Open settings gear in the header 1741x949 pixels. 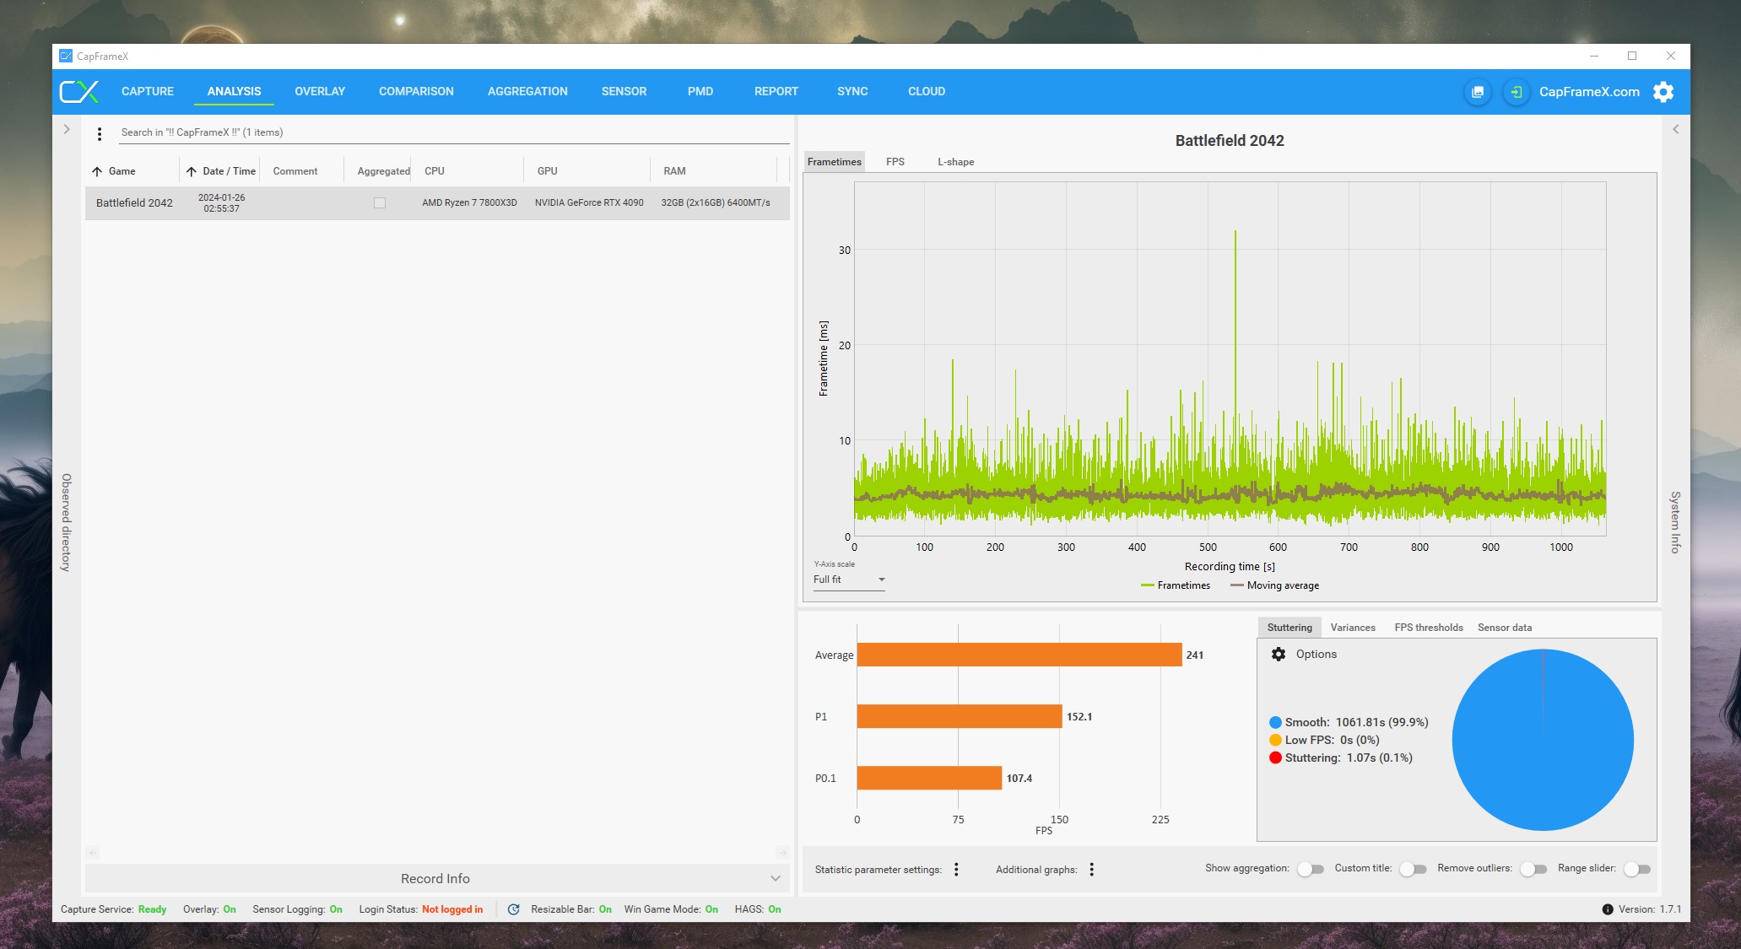coord(1663,92)
